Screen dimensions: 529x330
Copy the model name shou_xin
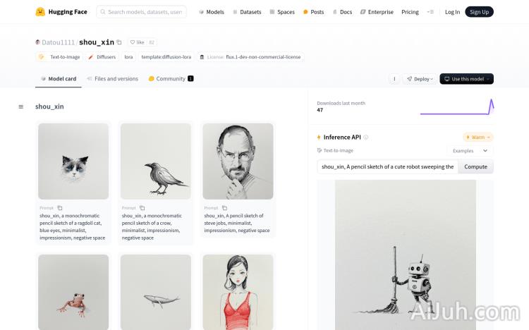pos(119,42)
